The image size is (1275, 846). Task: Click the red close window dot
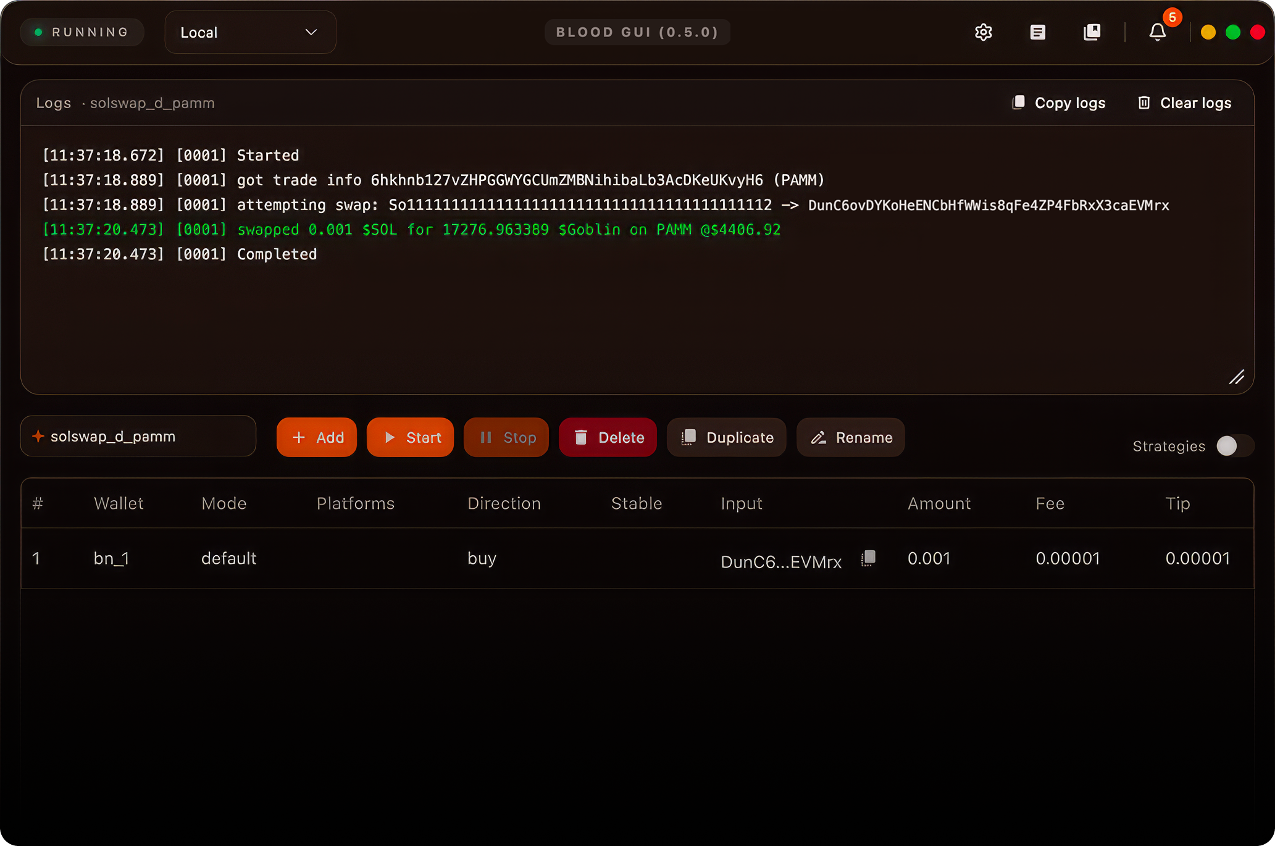[x=1257, y=32]
